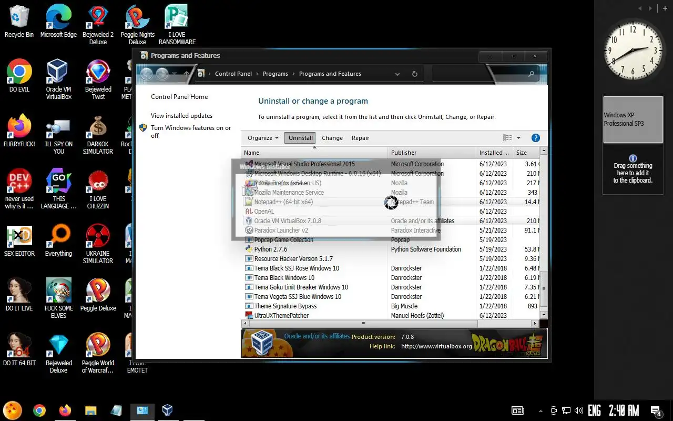Expand the address bar history dropdown
673x421 pixels.
click(x=397, y=74)
